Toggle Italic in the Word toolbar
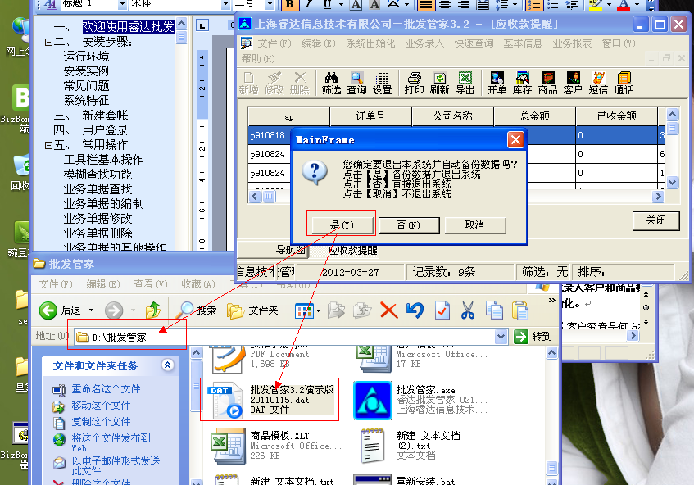The width and height of the screenshot is (694, 485). (x=309, y=4)
